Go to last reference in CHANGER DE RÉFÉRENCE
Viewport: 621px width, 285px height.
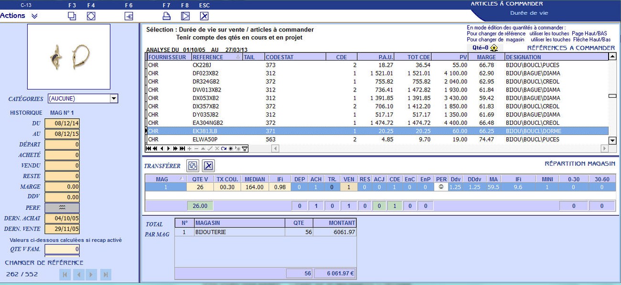pyautogui.click(x=106, y=274)
